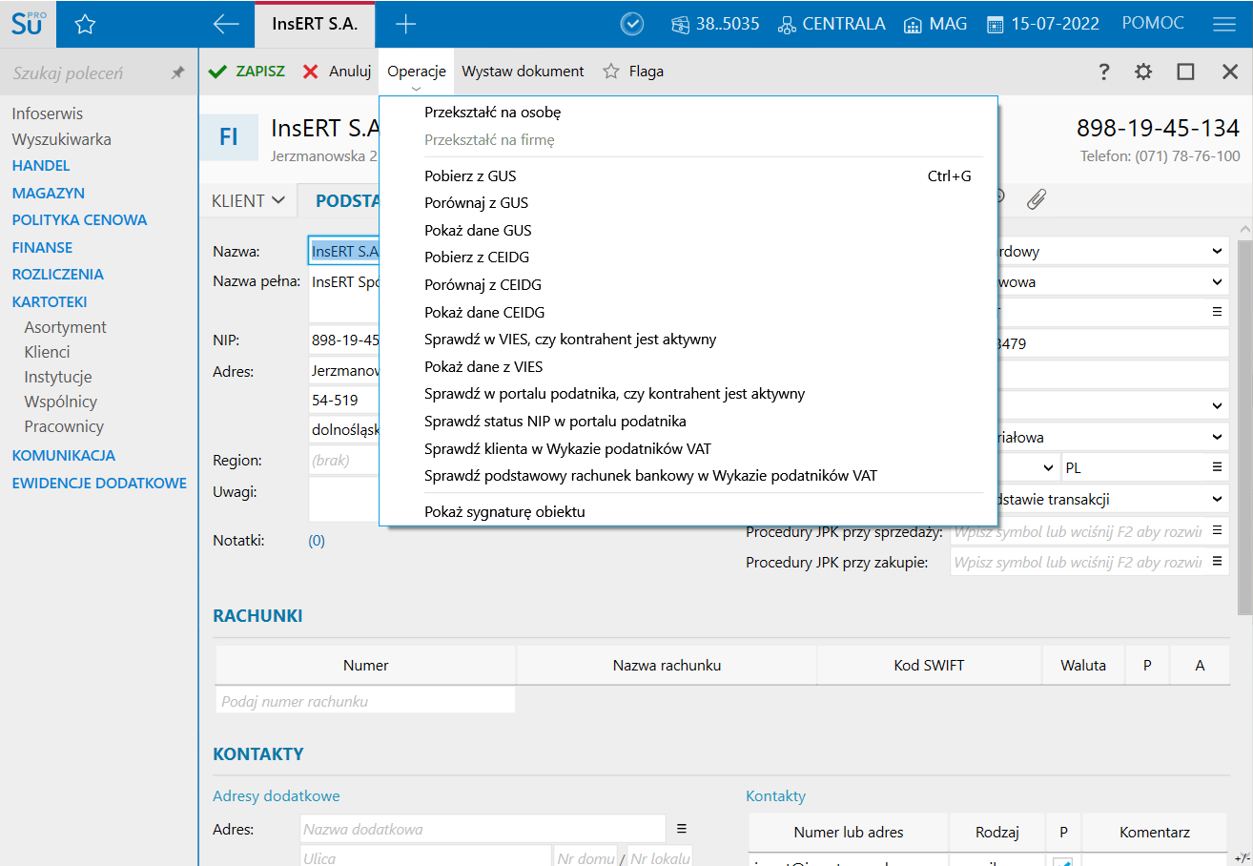Viewport: 1253px width, 866px height.
Task: Open settings with the gear icon
Action: coord(1143,72)
